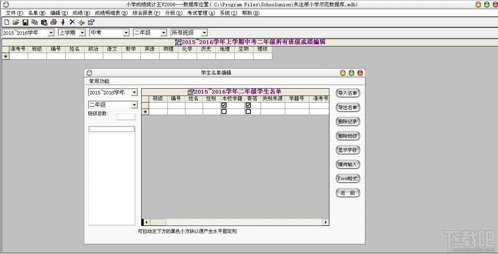The image size is (498, 254).
Task: Click the Copy toolbar icon
Action: pyautogui.click(x=34, y=22)
